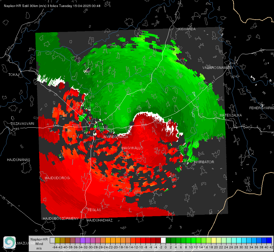The height and width of the screenshot is (252, 274).
Task: Select the dark green swatch between 0 and 2
Action: click(168, 241)
